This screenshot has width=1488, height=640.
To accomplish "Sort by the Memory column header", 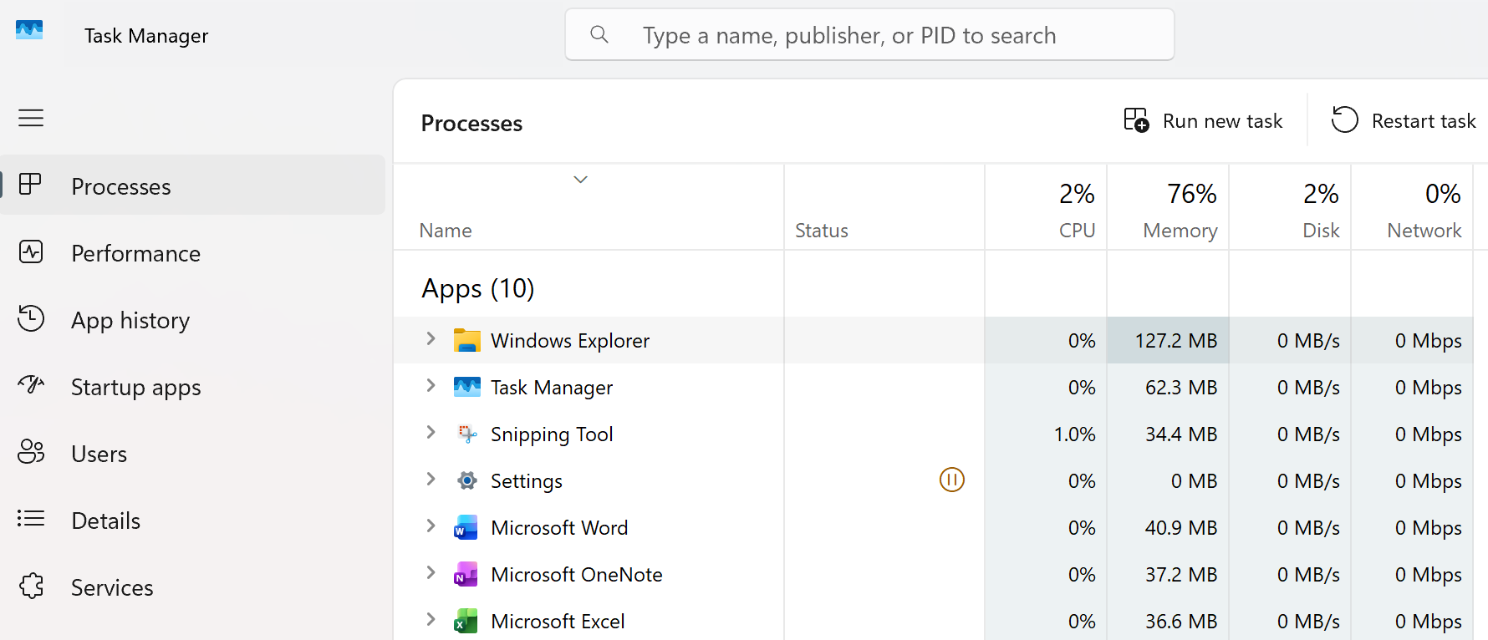I will [1168, 207].
